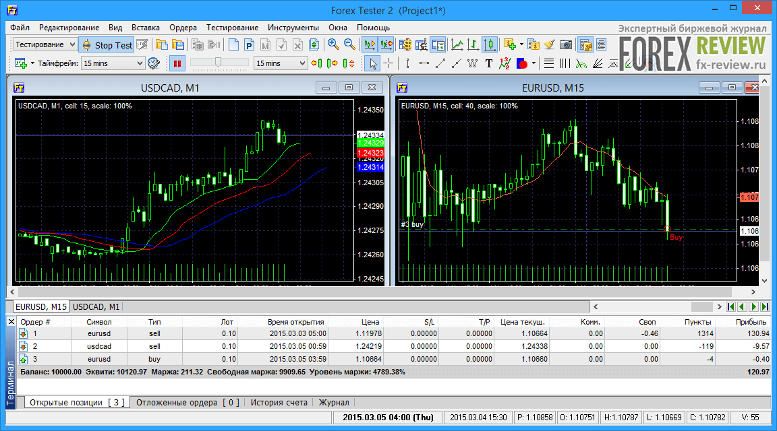Select the ray line tool

457,63
